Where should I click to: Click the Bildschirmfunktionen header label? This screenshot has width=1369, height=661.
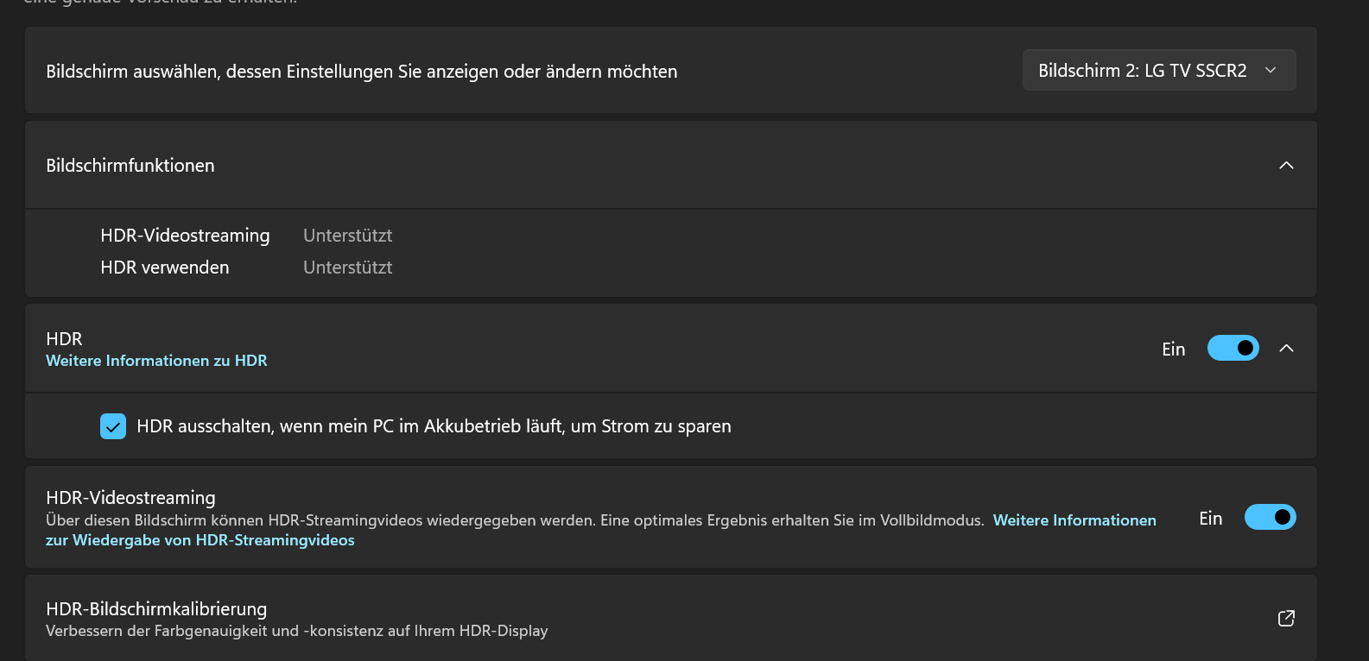130,165
